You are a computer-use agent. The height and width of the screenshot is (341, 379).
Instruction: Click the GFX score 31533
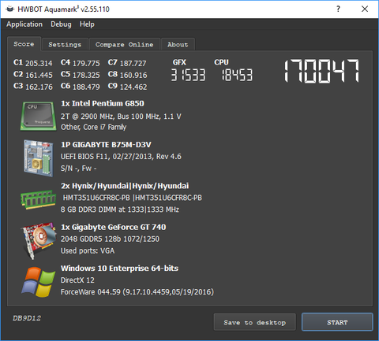pos(188,75)
